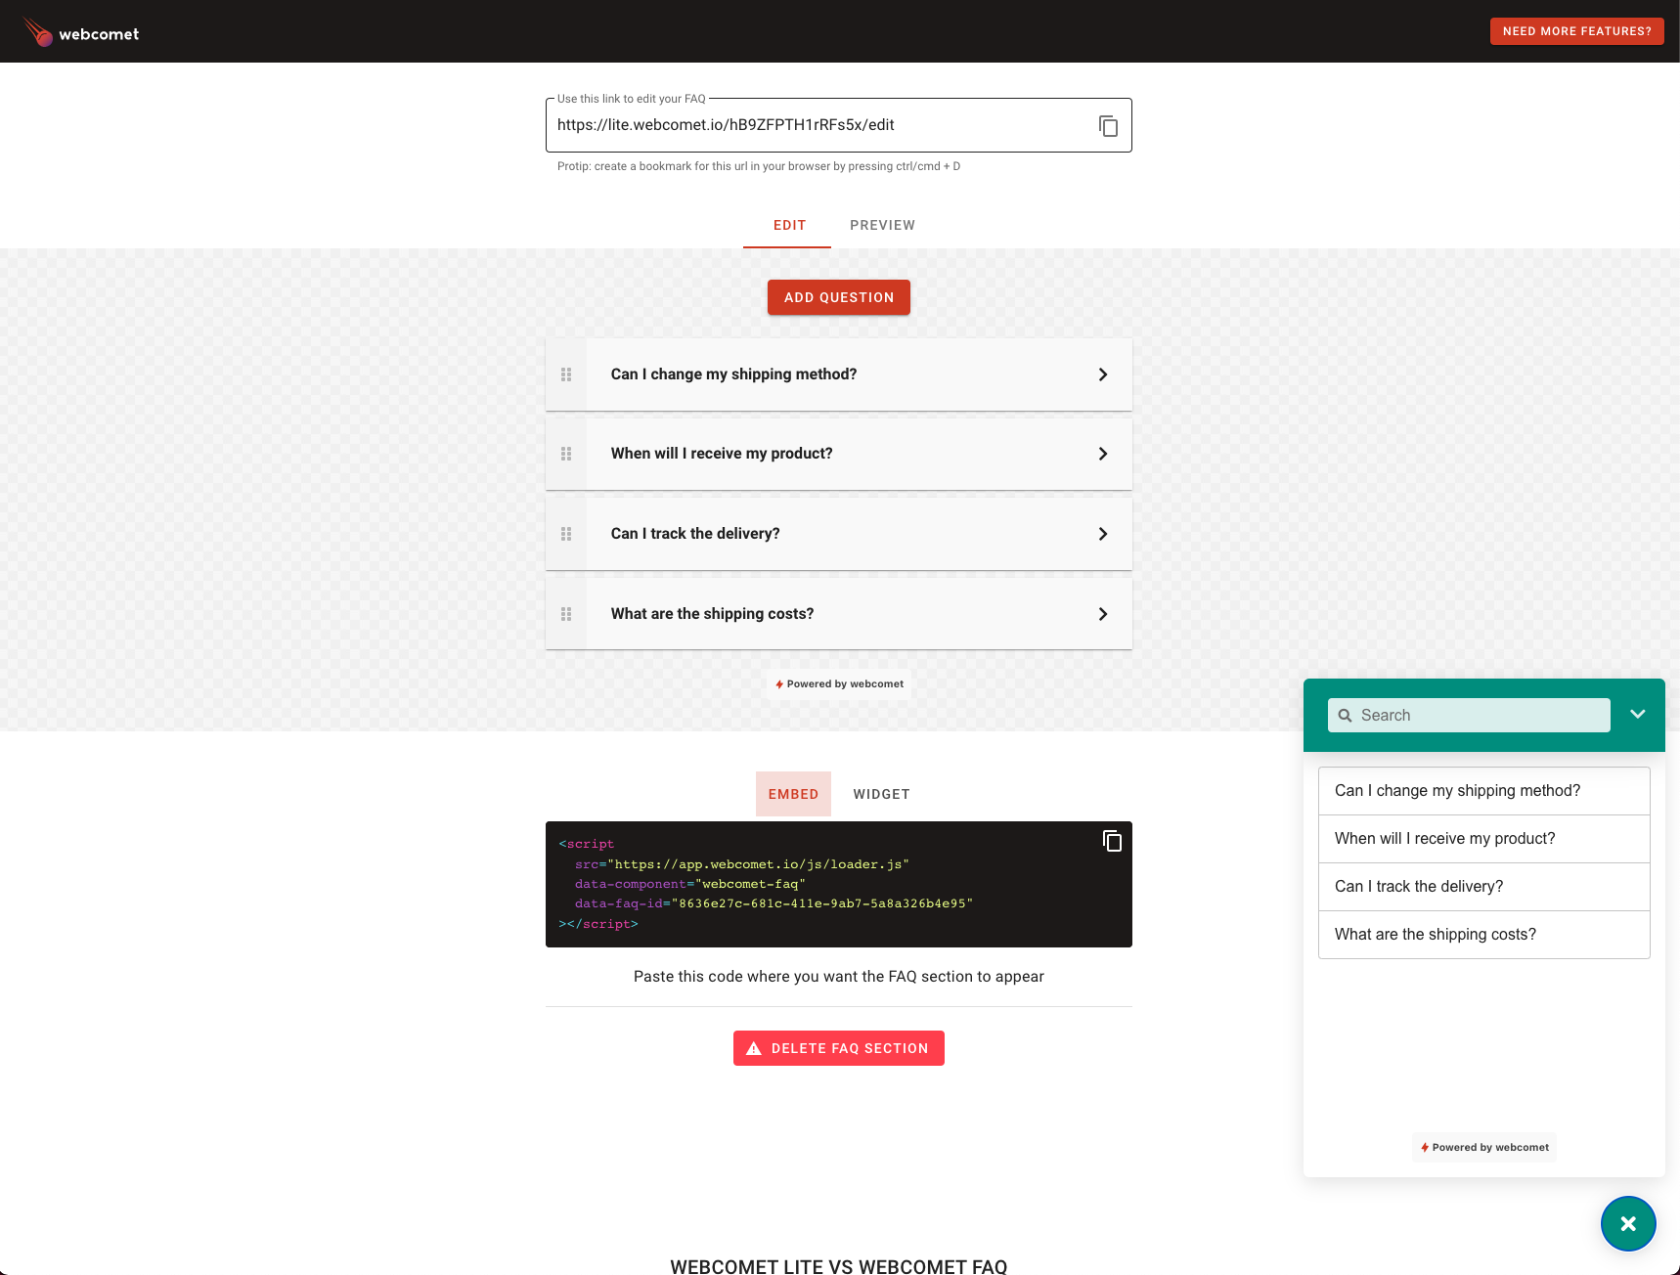This screenshot has height=1275, width=1680.
Task: Click the webcomet brand name text
Action: tap(99, 34)
